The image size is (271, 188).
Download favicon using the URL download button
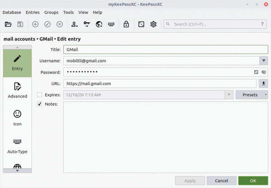263,84
